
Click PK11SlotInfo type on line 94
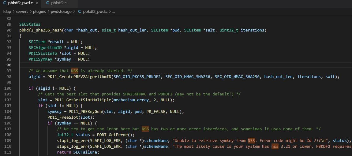[43, 54]
